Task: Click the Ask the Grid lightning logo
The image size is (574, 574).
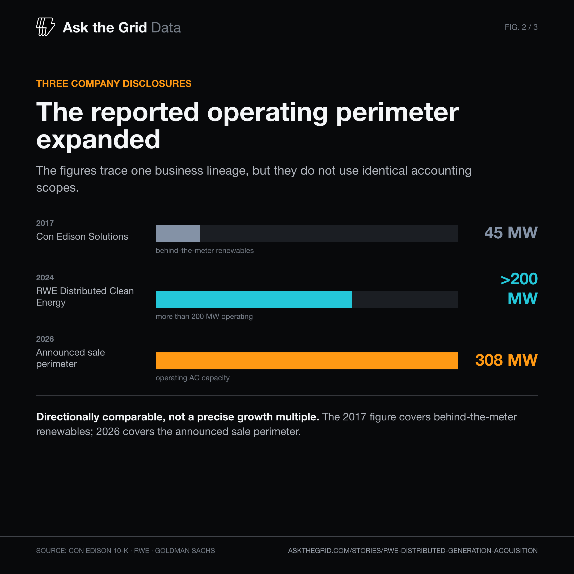Action: point(45,27)
